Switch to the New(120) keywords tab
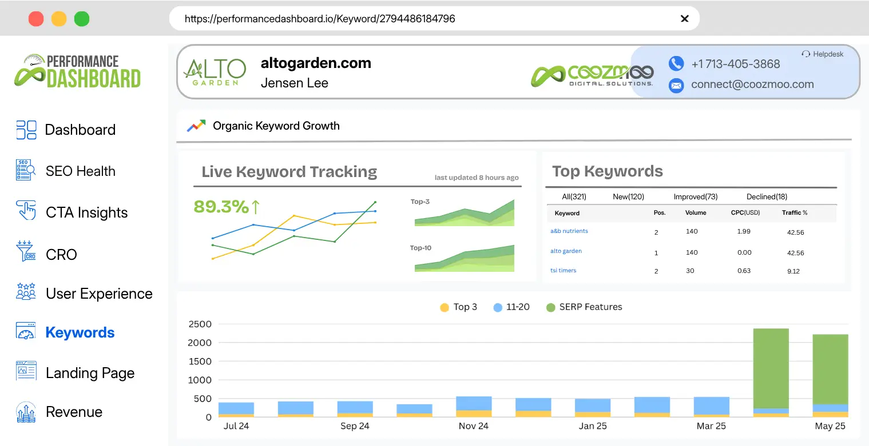The width and height of the screenshot is (869, 446). pyautogui.click(x=628, y=196)
